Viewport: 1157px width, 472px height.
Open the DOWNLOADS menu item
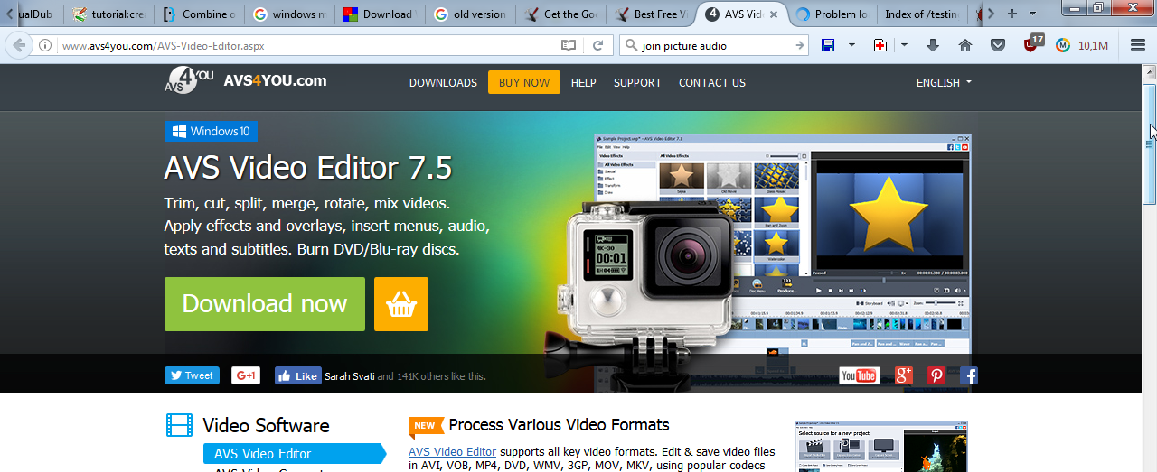point(443,82)
